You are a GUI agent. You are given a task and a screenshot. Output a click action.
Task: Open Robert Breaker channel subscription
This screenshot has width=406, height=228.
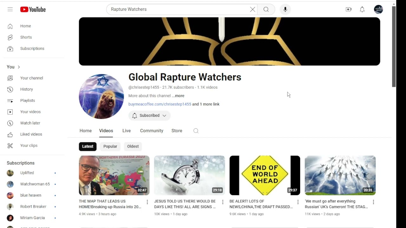[33, 206]
